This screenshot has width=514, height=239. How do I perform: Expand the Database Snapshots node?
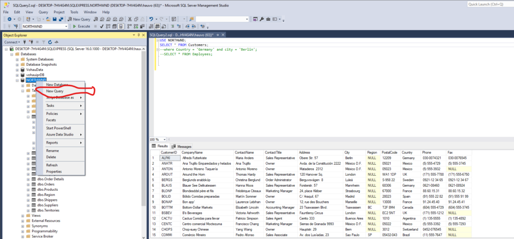coord(17,65)
